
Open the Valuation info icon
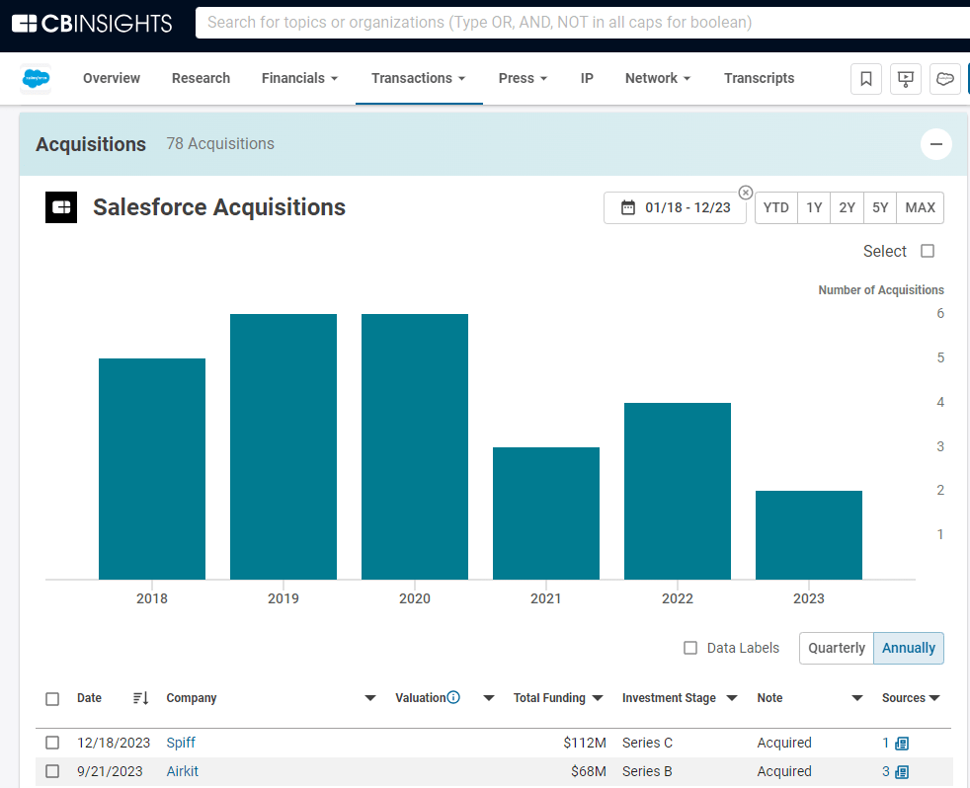tap(453, 698)
